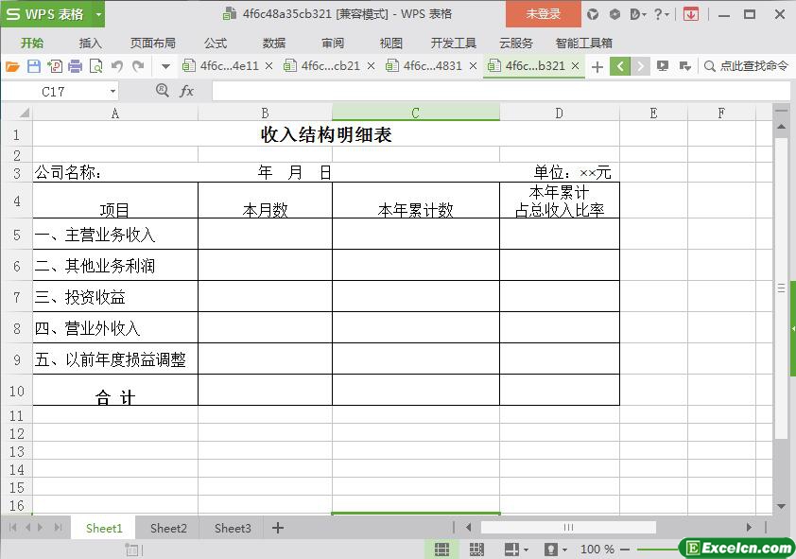
Task: Select Sheet3 worksheet tab
Action: click(233, 529)
